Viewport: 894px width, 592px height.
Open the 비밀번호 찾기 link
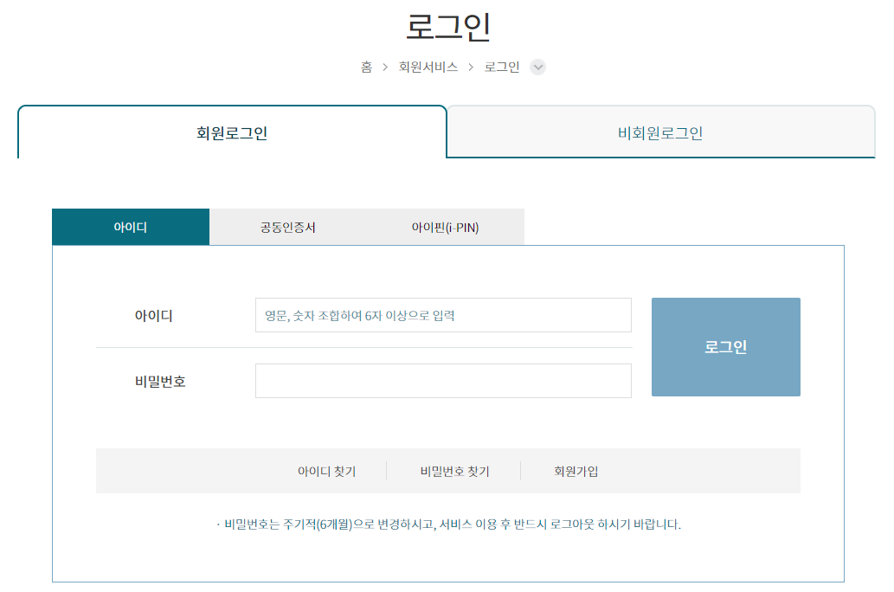(x=453, y=470)
